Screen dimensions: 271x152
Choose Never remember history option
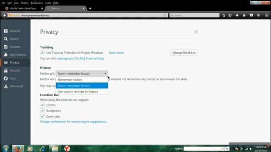pyautogui.click(x=82, y=86)
